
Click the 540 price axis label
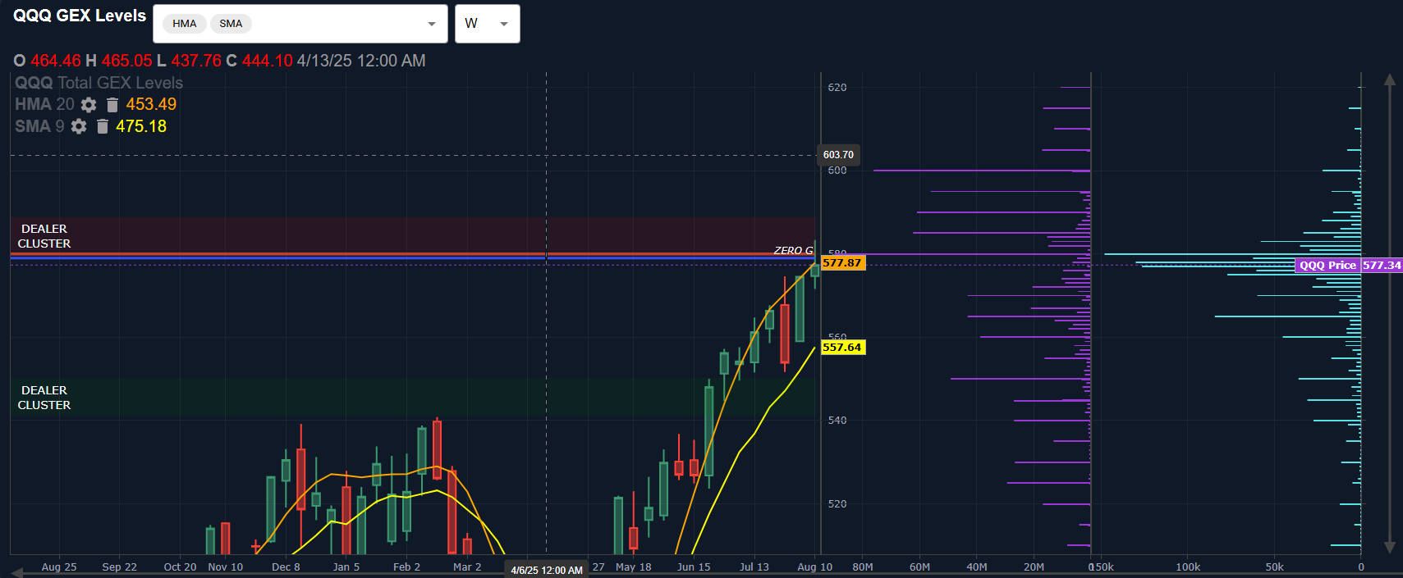pos(837,421)
